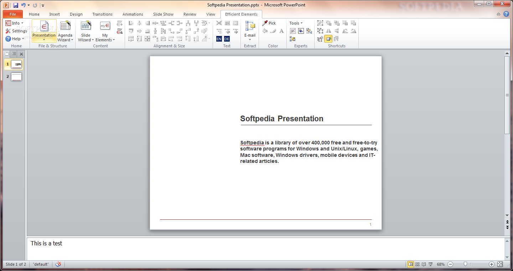
Task: Click the Redo icon in quick access toolbar
Action: click(x=35, y=5)
